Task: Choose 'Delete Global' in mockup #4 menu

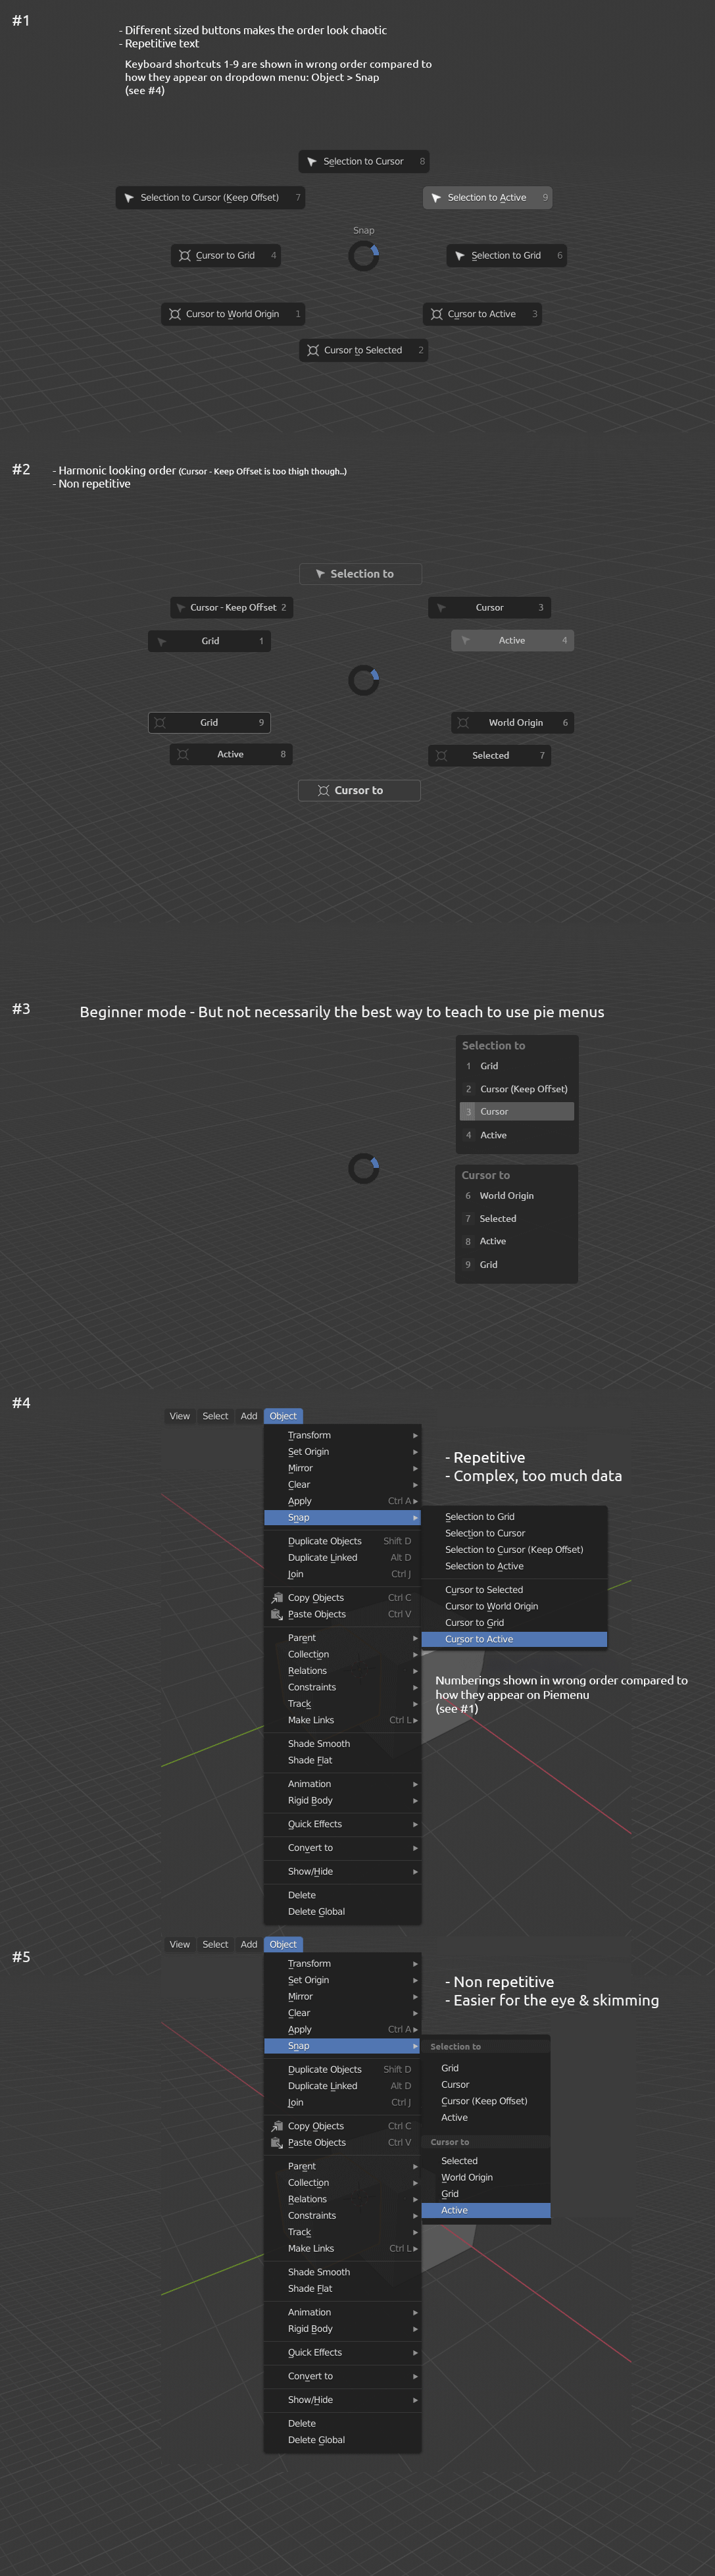Action: pos(342,1911)
